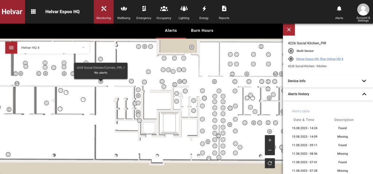The height and width of the screenshot is (174, 373).
Task: Go to the Wellbeing section
Action: 124,12
